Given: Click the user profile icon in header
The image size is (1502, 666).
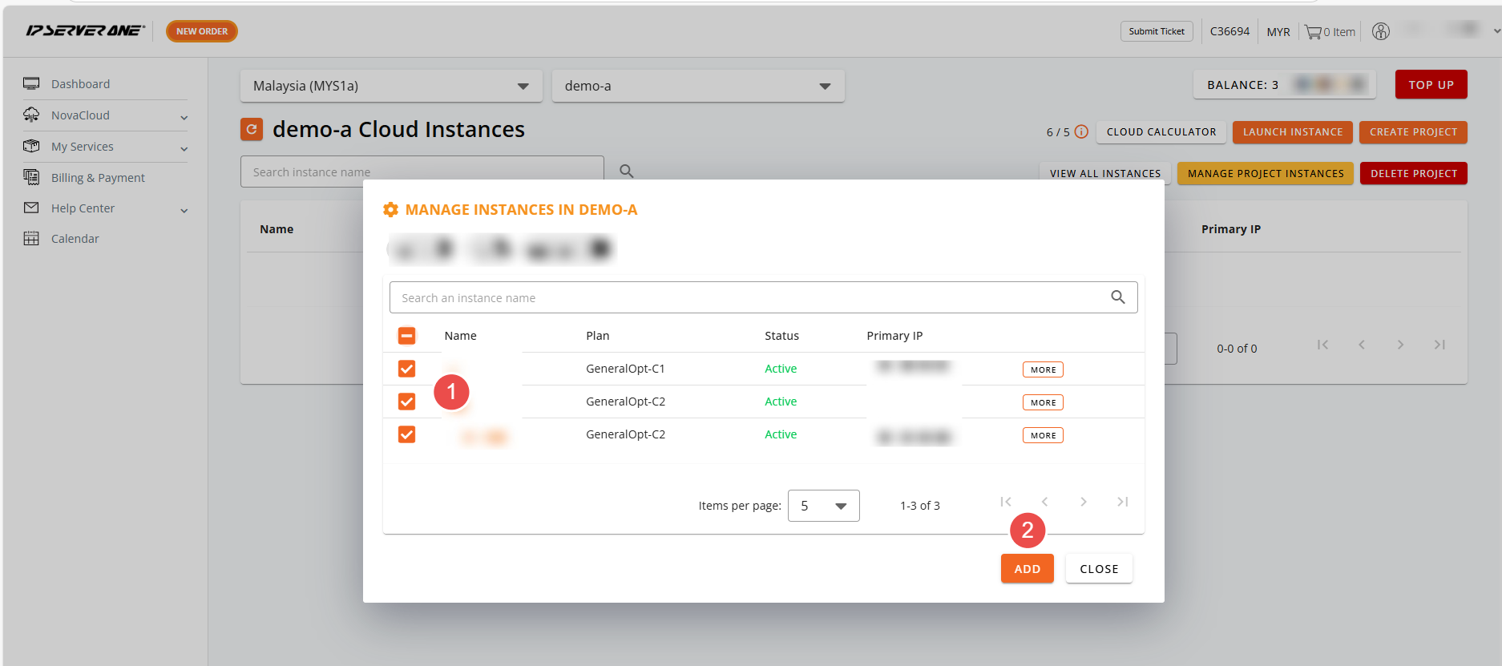Looking at the screenshot, I should point(1380,31).
